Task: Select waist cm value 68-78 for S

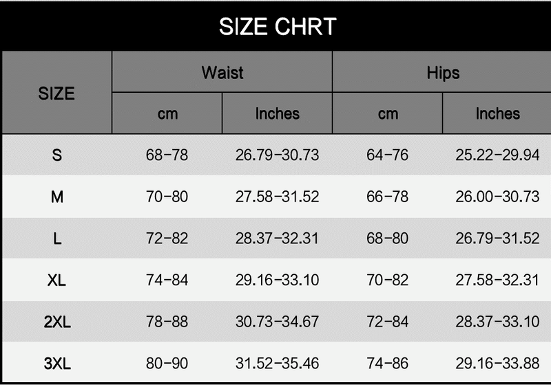Action: click(167, 155)
